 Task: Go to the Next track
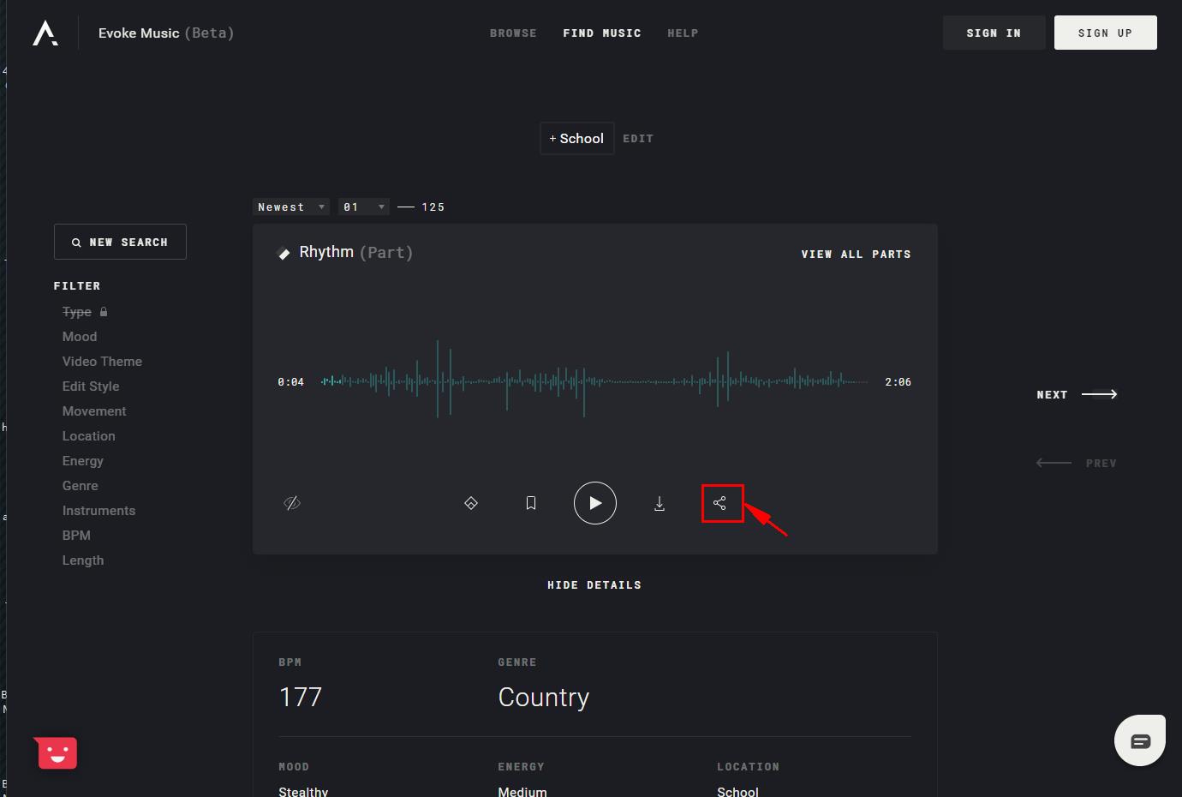pyautogui.click(x=1077, y=395)
